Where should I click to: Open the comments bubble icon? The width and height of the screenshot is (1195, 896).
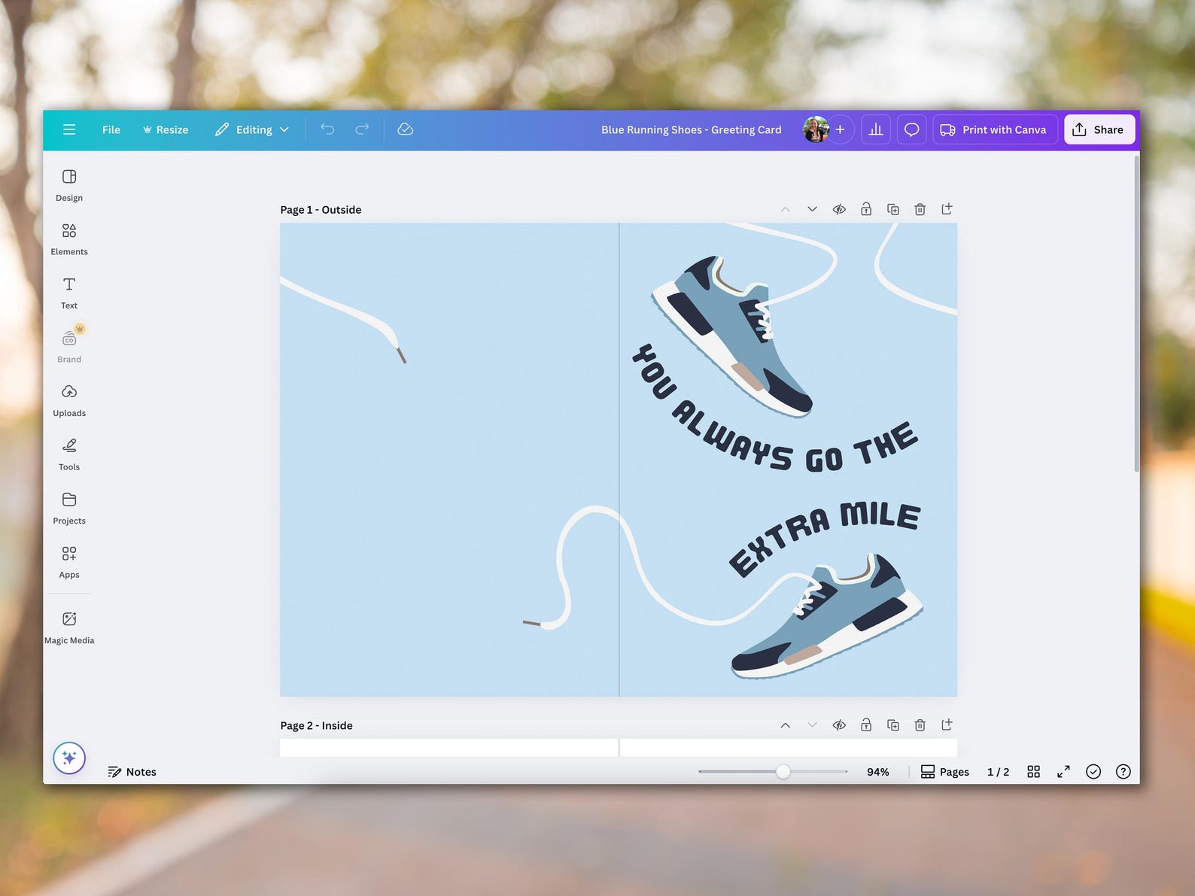coord(911,129)
